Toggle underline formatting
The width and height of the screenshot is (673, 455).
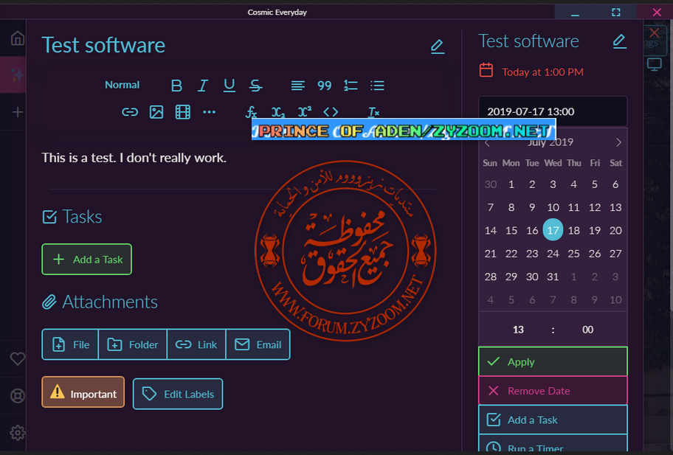click(x=229, y=86)
